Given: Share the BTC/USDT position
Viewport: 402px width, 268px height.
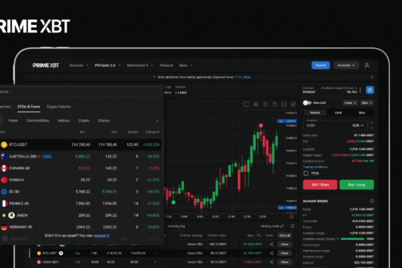Looking at the screenshot, I should pos(271,253).
